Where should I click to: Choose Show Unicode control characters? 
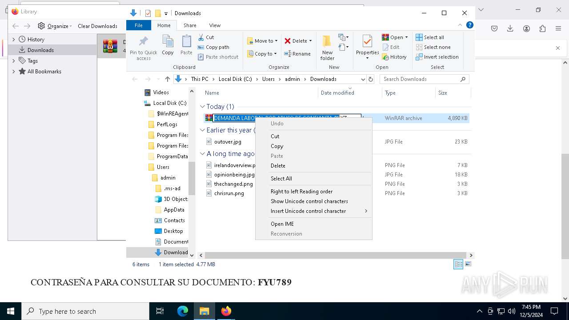tap(314, 201)
